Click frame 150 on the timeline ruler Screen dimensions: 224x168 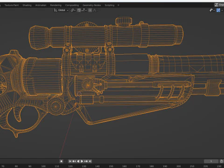[111, 166]
